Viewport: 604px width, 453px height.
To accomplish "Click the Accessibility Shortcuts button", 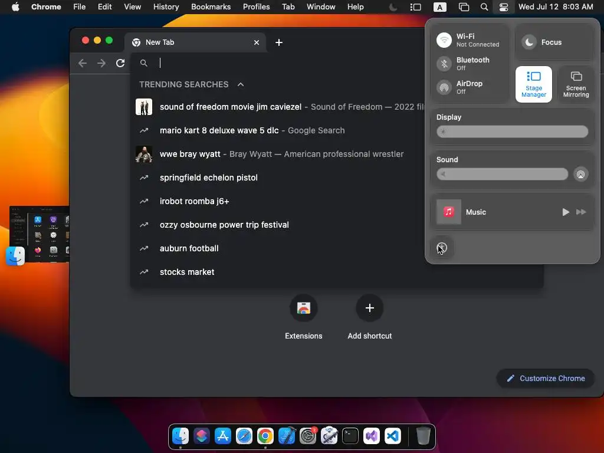I will 442,248.
